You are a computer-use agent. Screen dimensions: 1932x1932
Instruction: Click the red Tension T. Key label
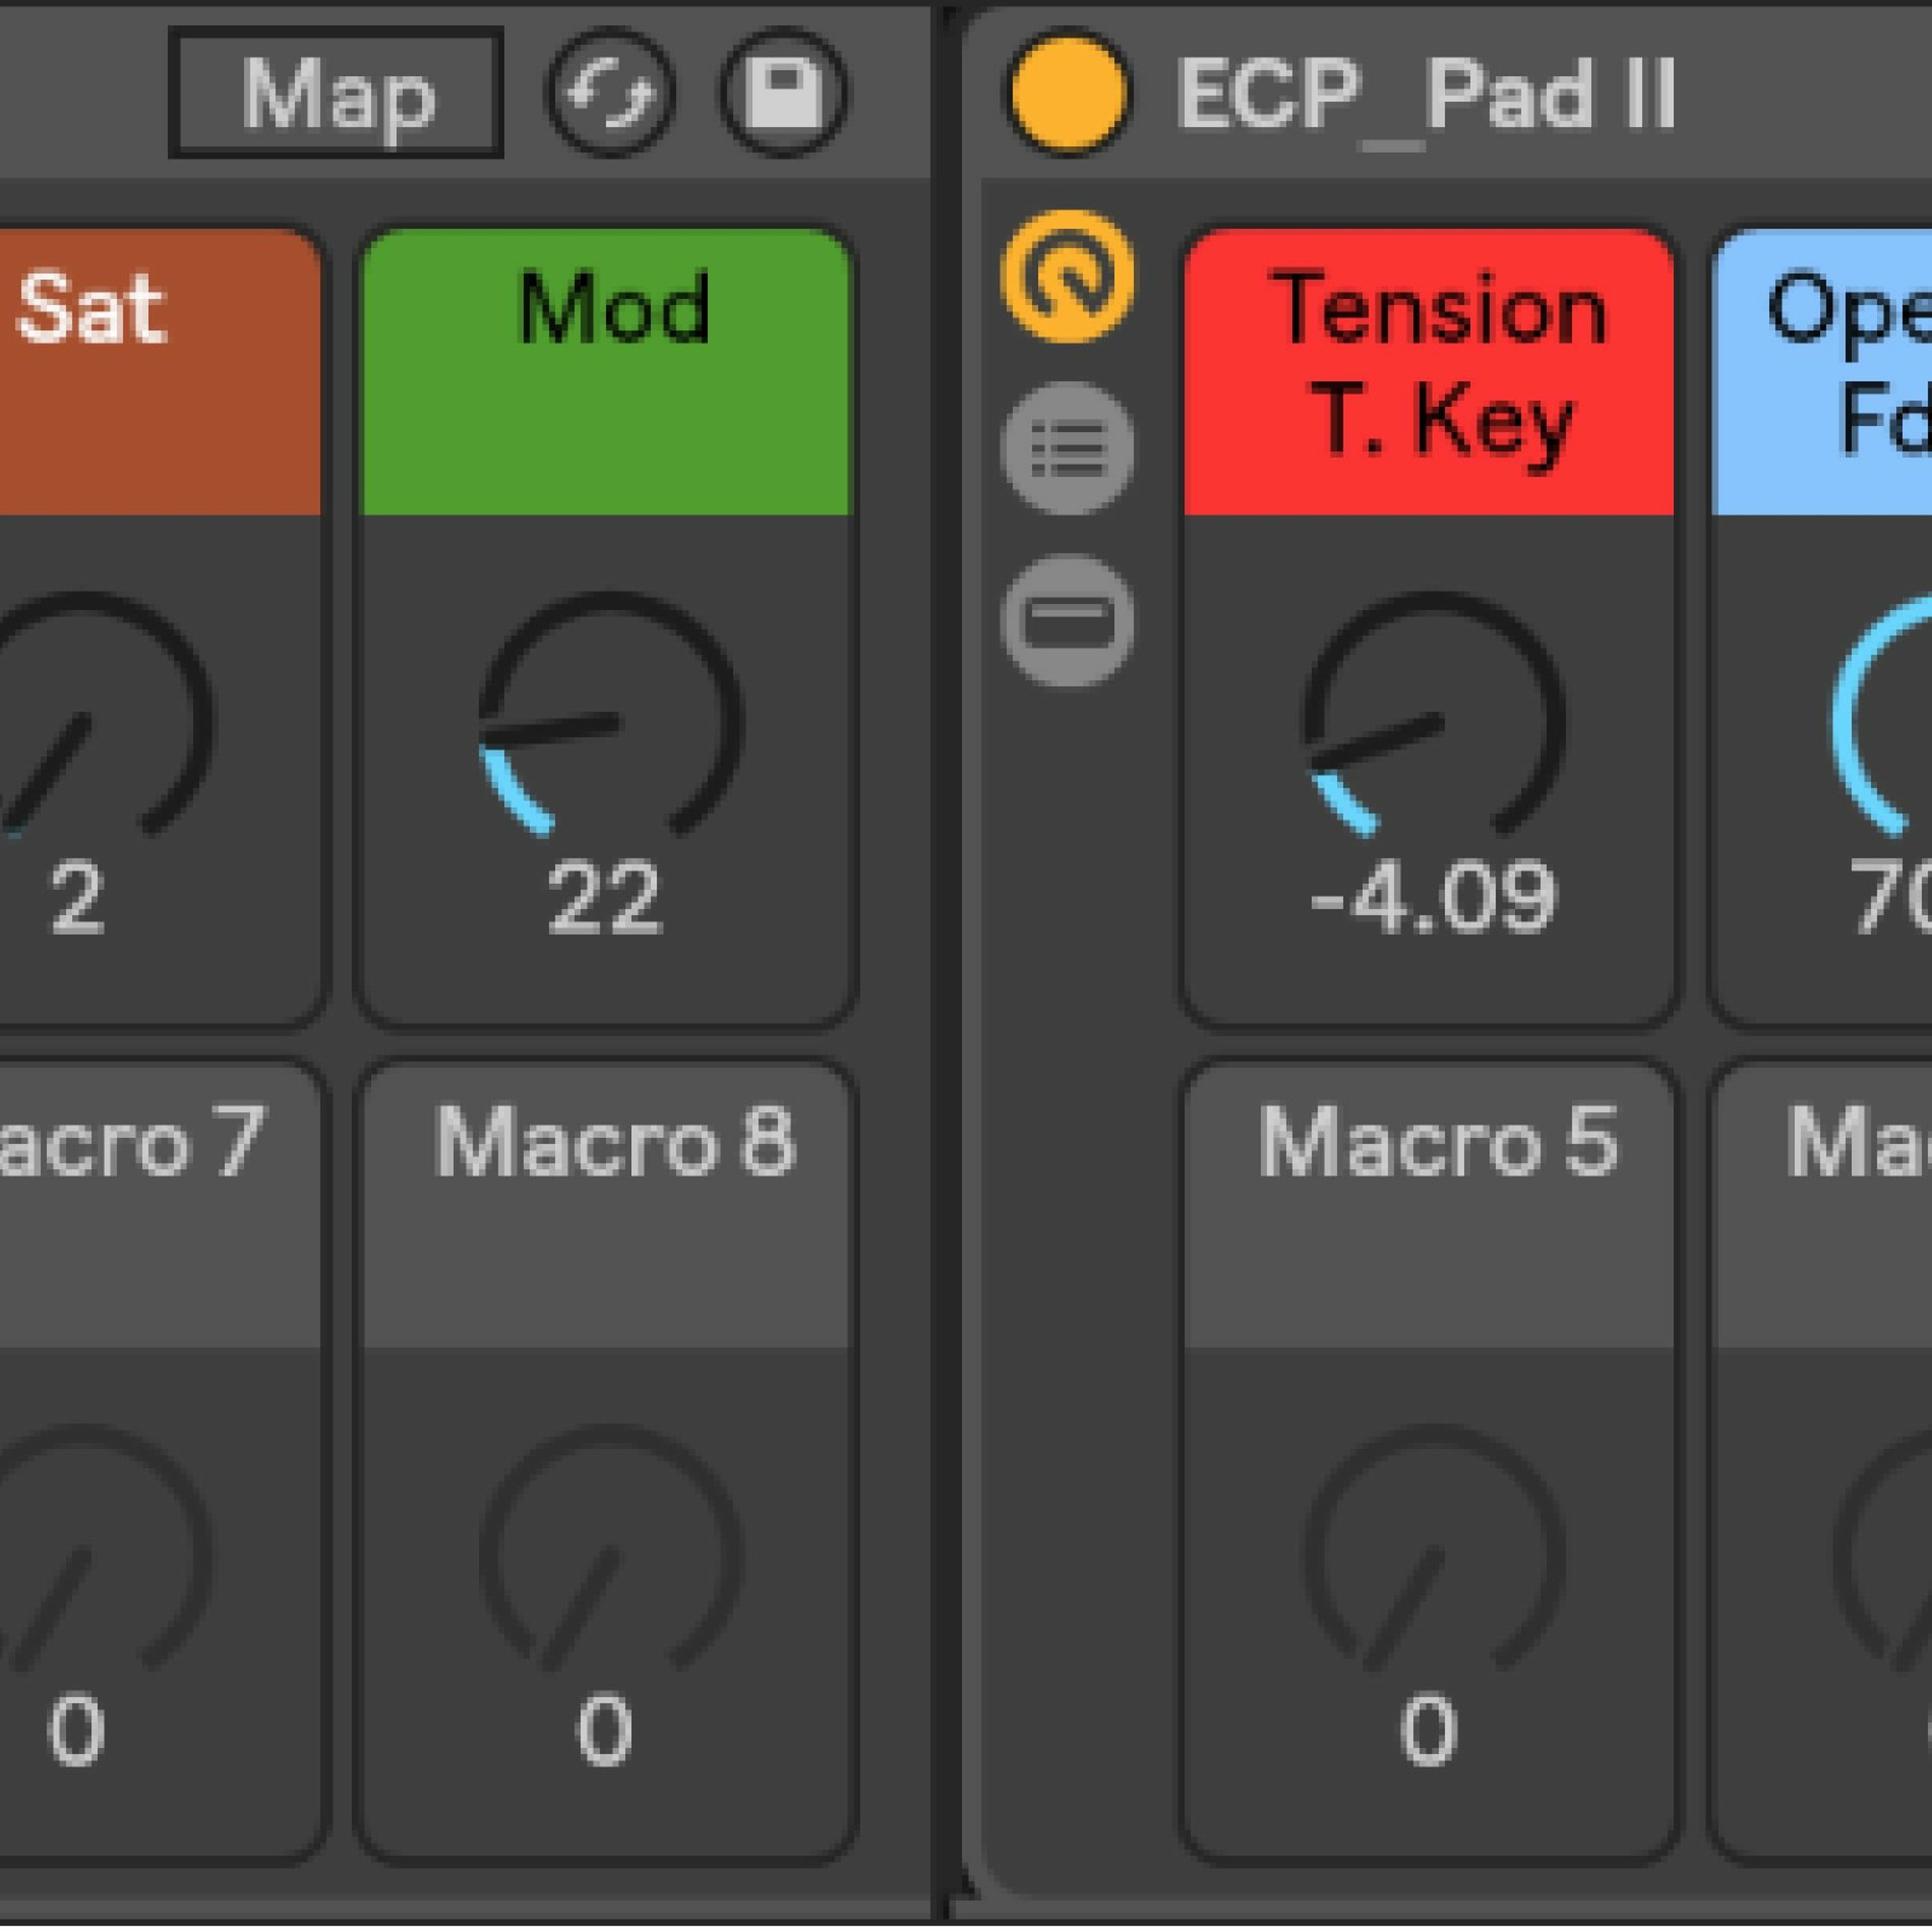[x=1429, y=372]
